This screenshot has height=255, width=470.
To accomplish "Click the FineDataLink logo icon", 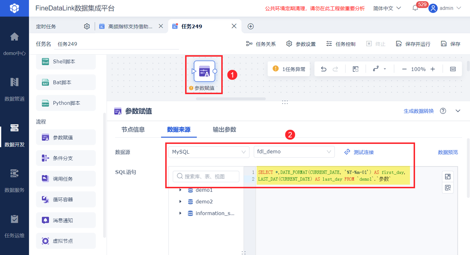I will click(14, 8).
